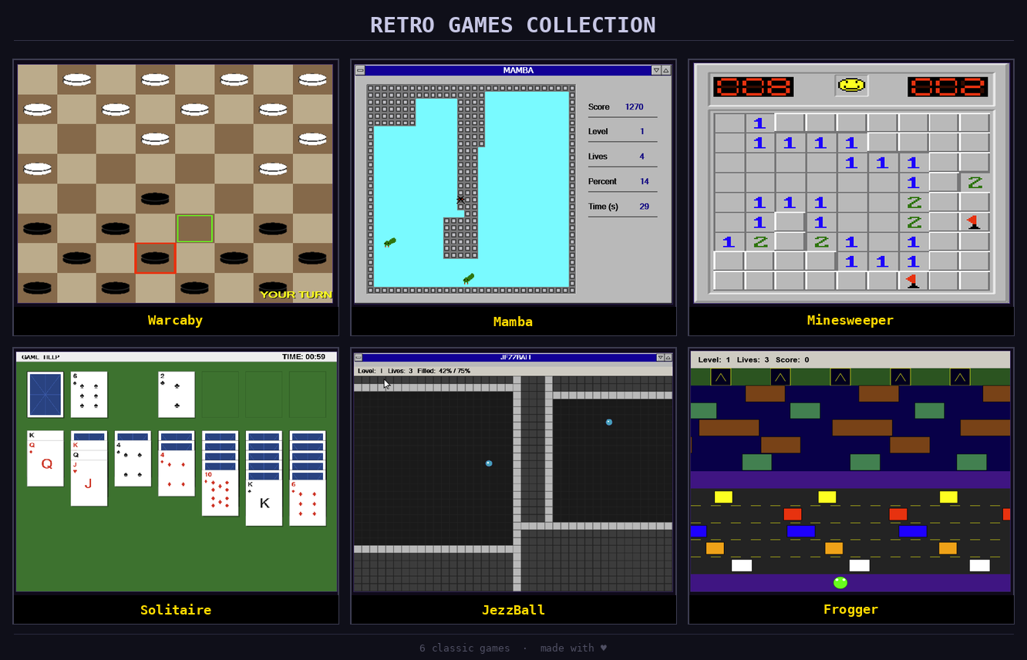1027x660 pixels.
Task: Click the green frog in Frogger
Action: pos(840,583)
